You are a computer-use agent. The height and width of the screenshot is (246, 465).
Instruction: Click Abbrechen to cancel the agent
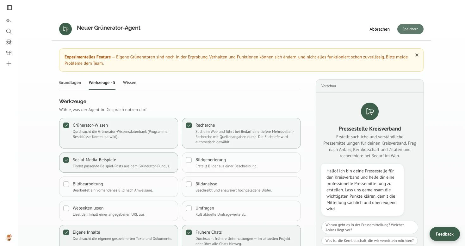point(380,29)
